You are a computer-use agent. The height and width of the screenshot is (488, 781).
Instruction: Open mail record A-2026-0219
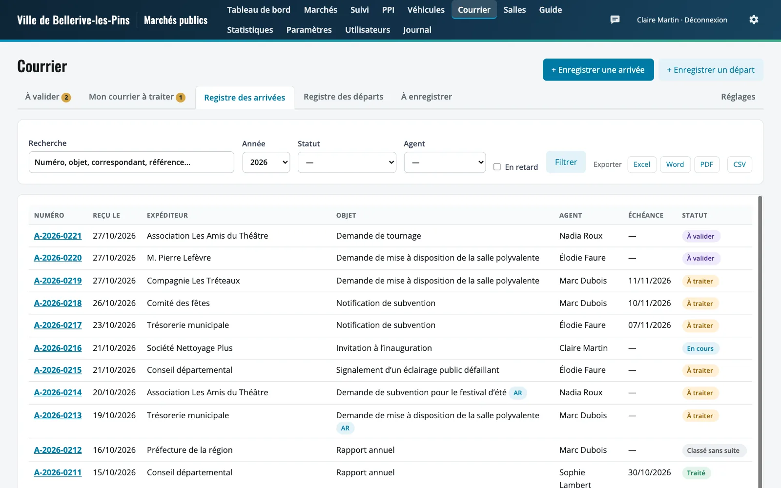(58, 281)
